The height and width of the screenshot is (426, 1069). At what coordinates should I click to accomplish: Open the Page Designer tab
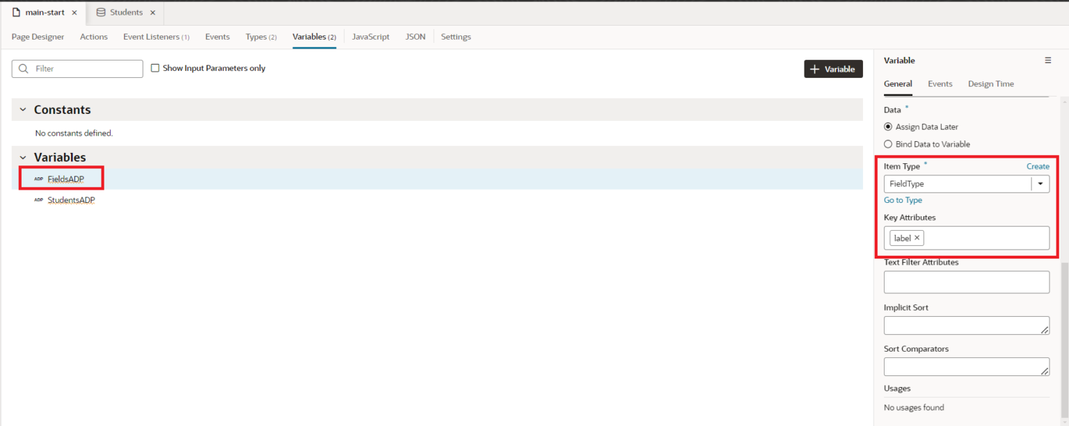coord(38,37)
